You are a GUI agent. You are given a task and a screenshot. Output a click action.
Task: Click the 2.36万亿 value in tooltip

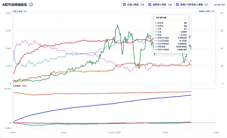tap(182, 38)
